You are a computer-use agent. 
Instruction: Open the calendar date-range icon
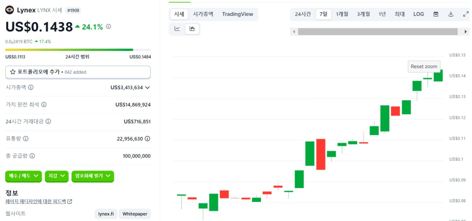click(436, 14)
